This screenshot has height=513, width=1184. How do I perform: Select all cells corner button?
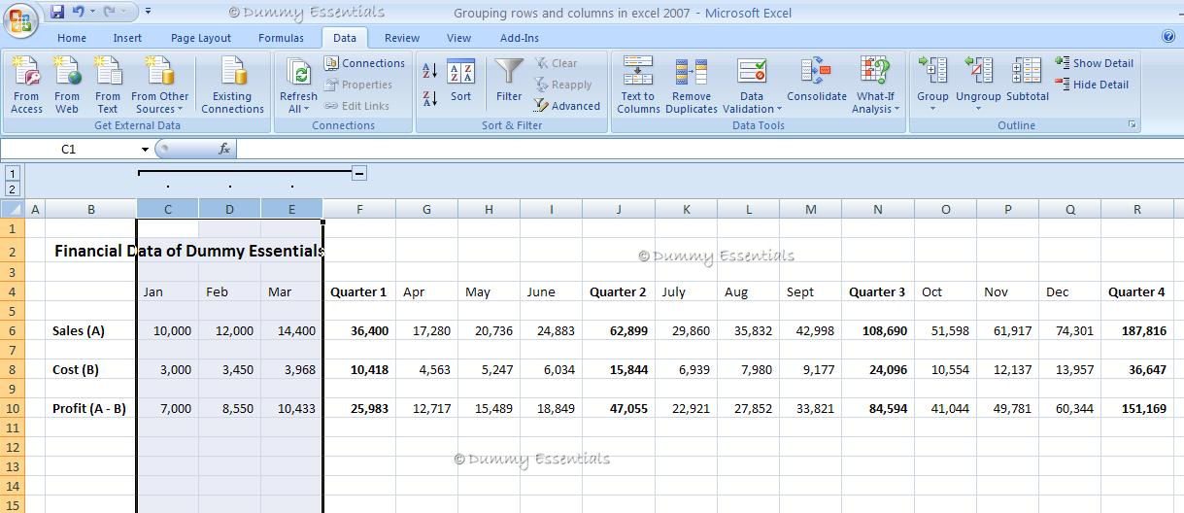tap(12, 209)
